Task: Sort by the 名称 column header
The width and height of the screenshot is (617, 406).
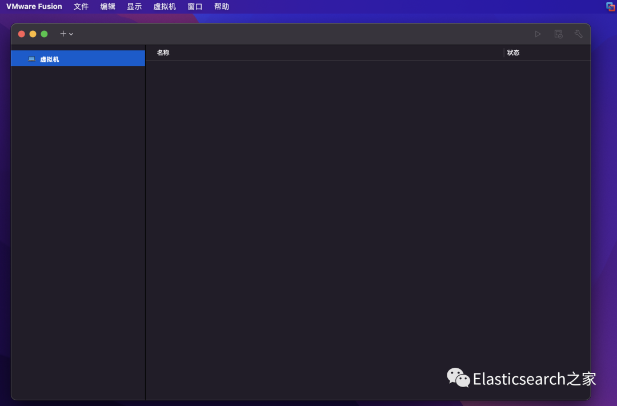Action: 163,53
